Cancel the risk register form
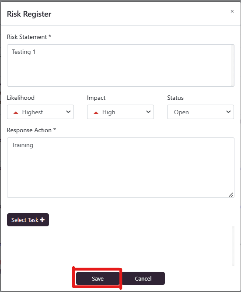241x292 pixels. 143,278
